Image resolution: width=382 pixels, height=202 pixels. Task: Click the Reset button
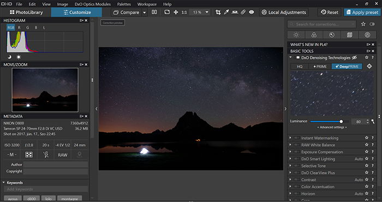[330, 13]
